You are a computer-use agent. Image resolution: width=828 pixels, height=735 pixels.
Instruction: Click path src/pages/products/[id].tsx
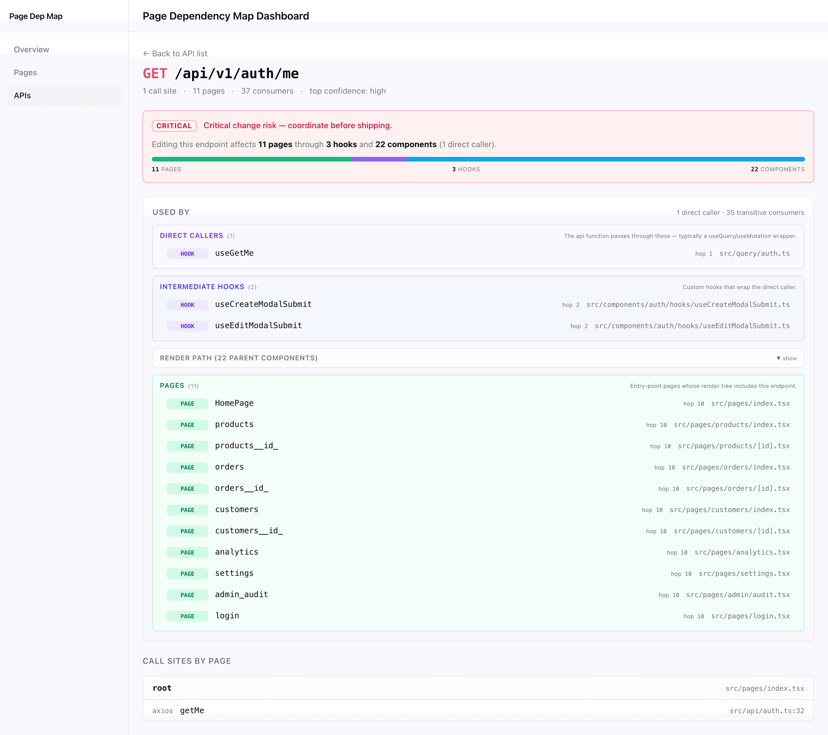pyautogui.click(x=734, y=446)
